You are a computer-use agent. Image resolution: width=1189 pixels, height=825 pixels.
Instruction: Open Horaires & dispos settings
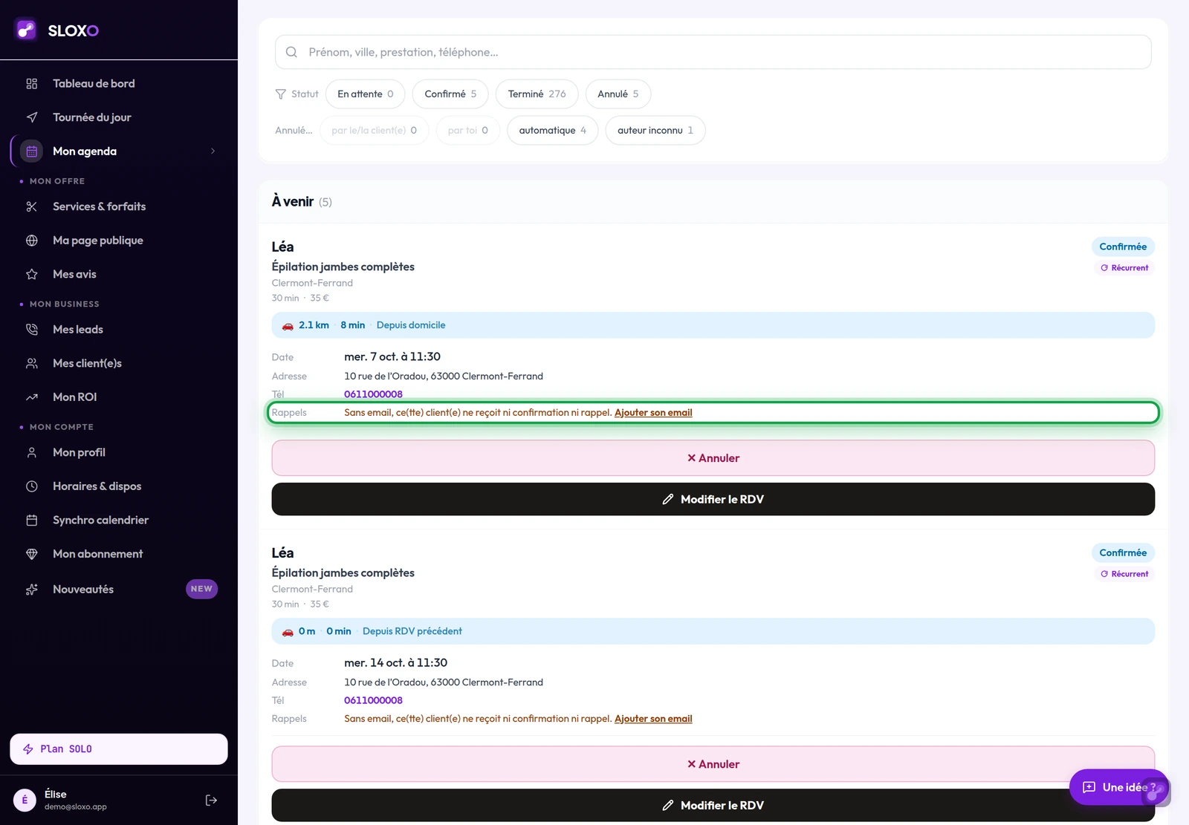coord(119,486)
